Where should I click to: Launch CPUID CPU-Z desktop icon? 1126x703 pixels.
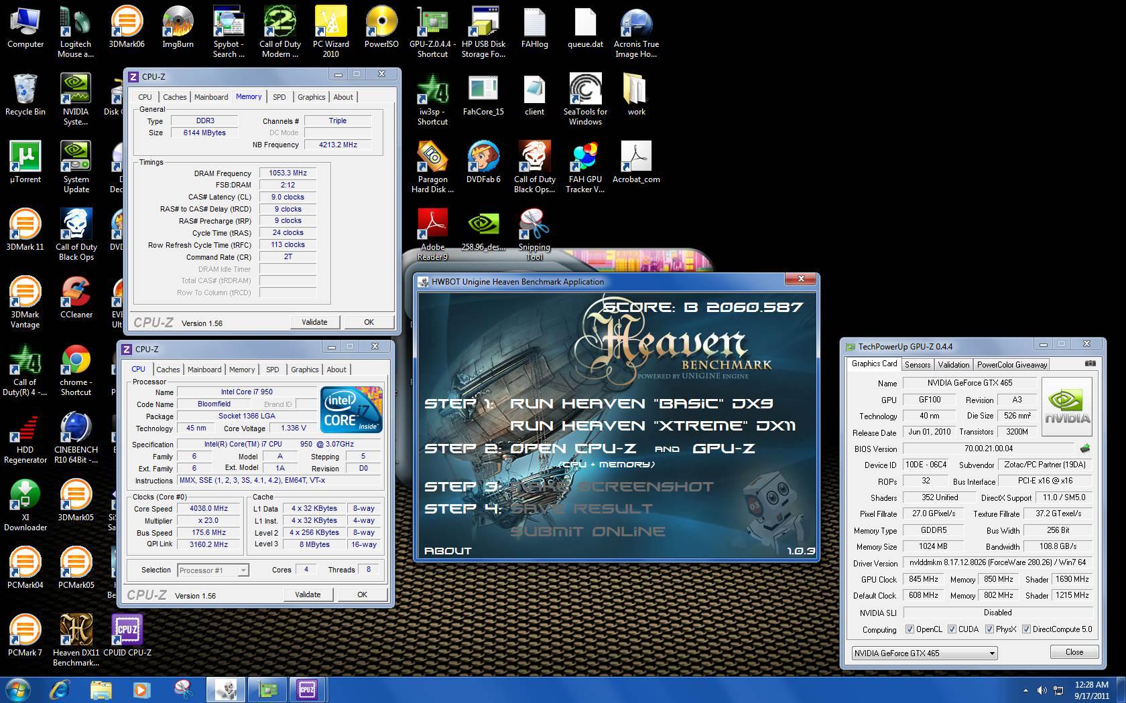coord(127,635)
